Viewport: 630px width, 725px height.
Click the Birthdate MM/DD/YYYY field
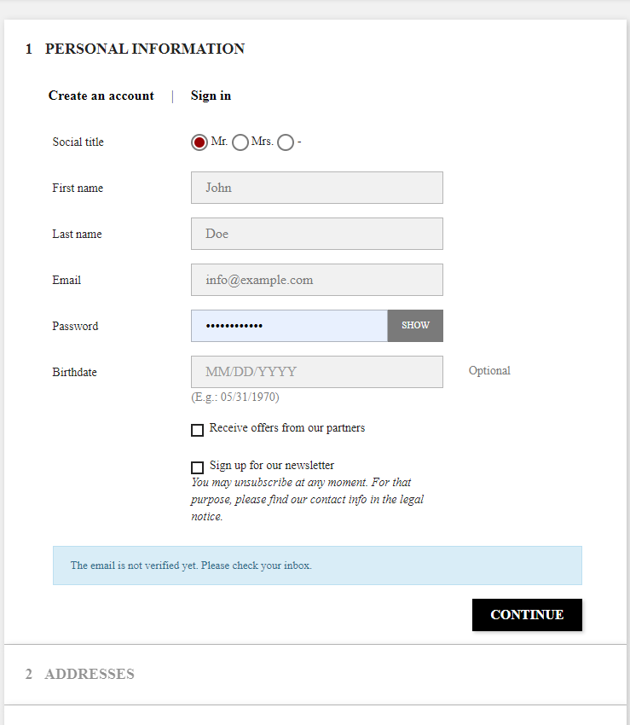tap(316, 372)
